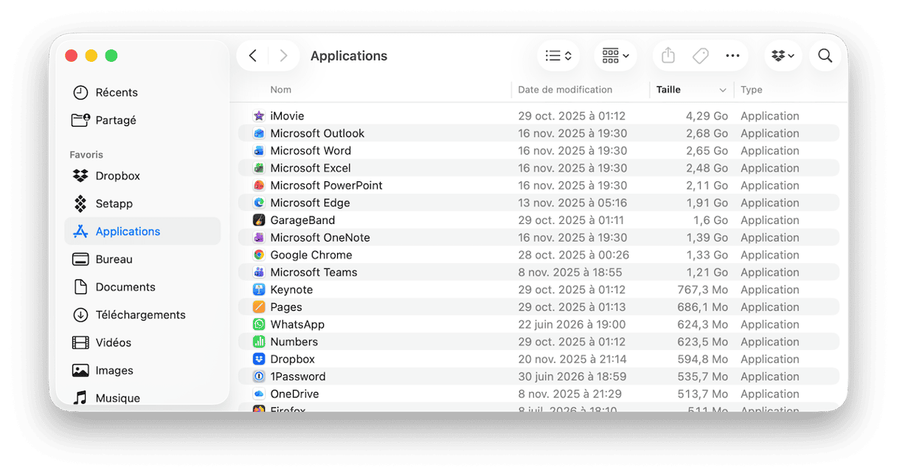Select the GarageBand name text
Viewport: 897px width, 476px height.
[x=302, y=220]
